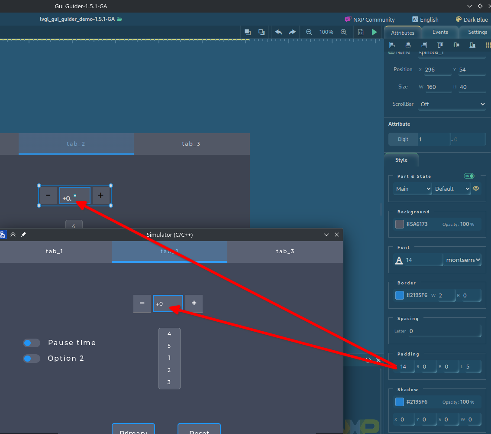Click the Primary button in Simulator
491x434 pixels.
(133, 429)
